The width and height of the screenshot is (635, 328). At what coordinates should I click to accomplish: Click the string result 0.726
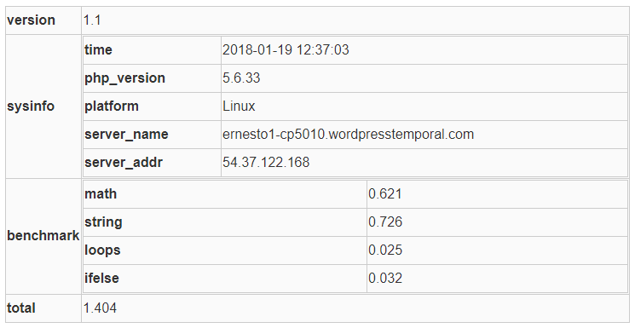click(385, 222)
